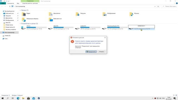178x100 pixels.
Task: Open the quick access toolbar customize dropdown
Action: [x=9, y=1]
